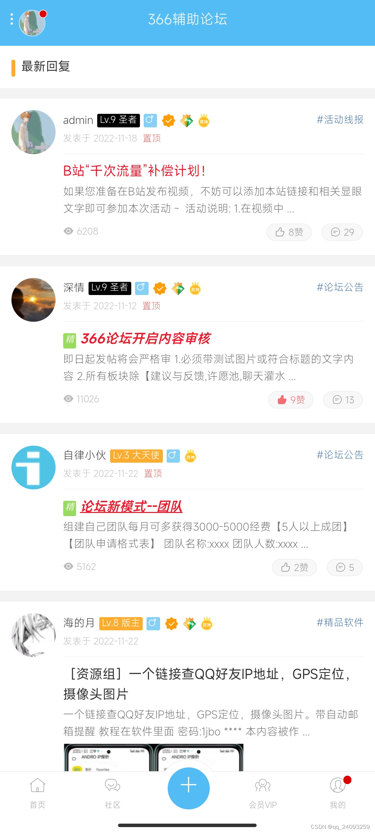Open the ANDRO IP探针 screenshot thumbnail
Viewport: 375px width, 833px height.
[x=153, y=757]
